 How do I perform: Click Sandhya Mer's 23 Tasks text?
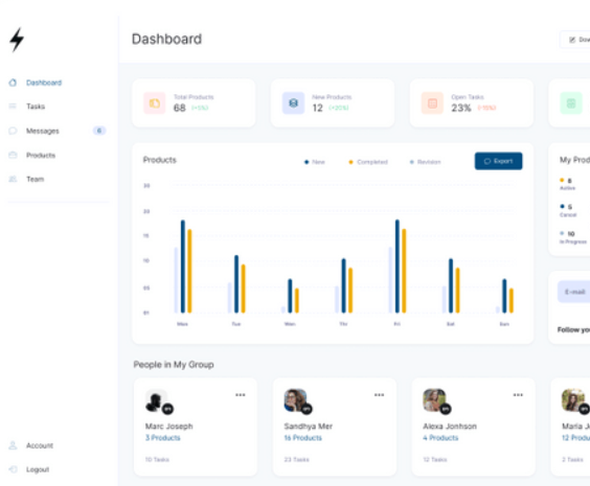point(297,459)
